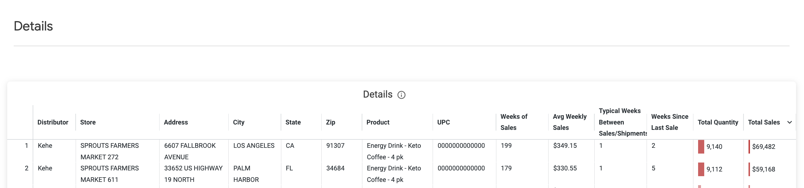Image resolution: width=804 pixels, height=188 pixels.
Task: Click the info icon beside Details title
Action: (x=401, y=95)
